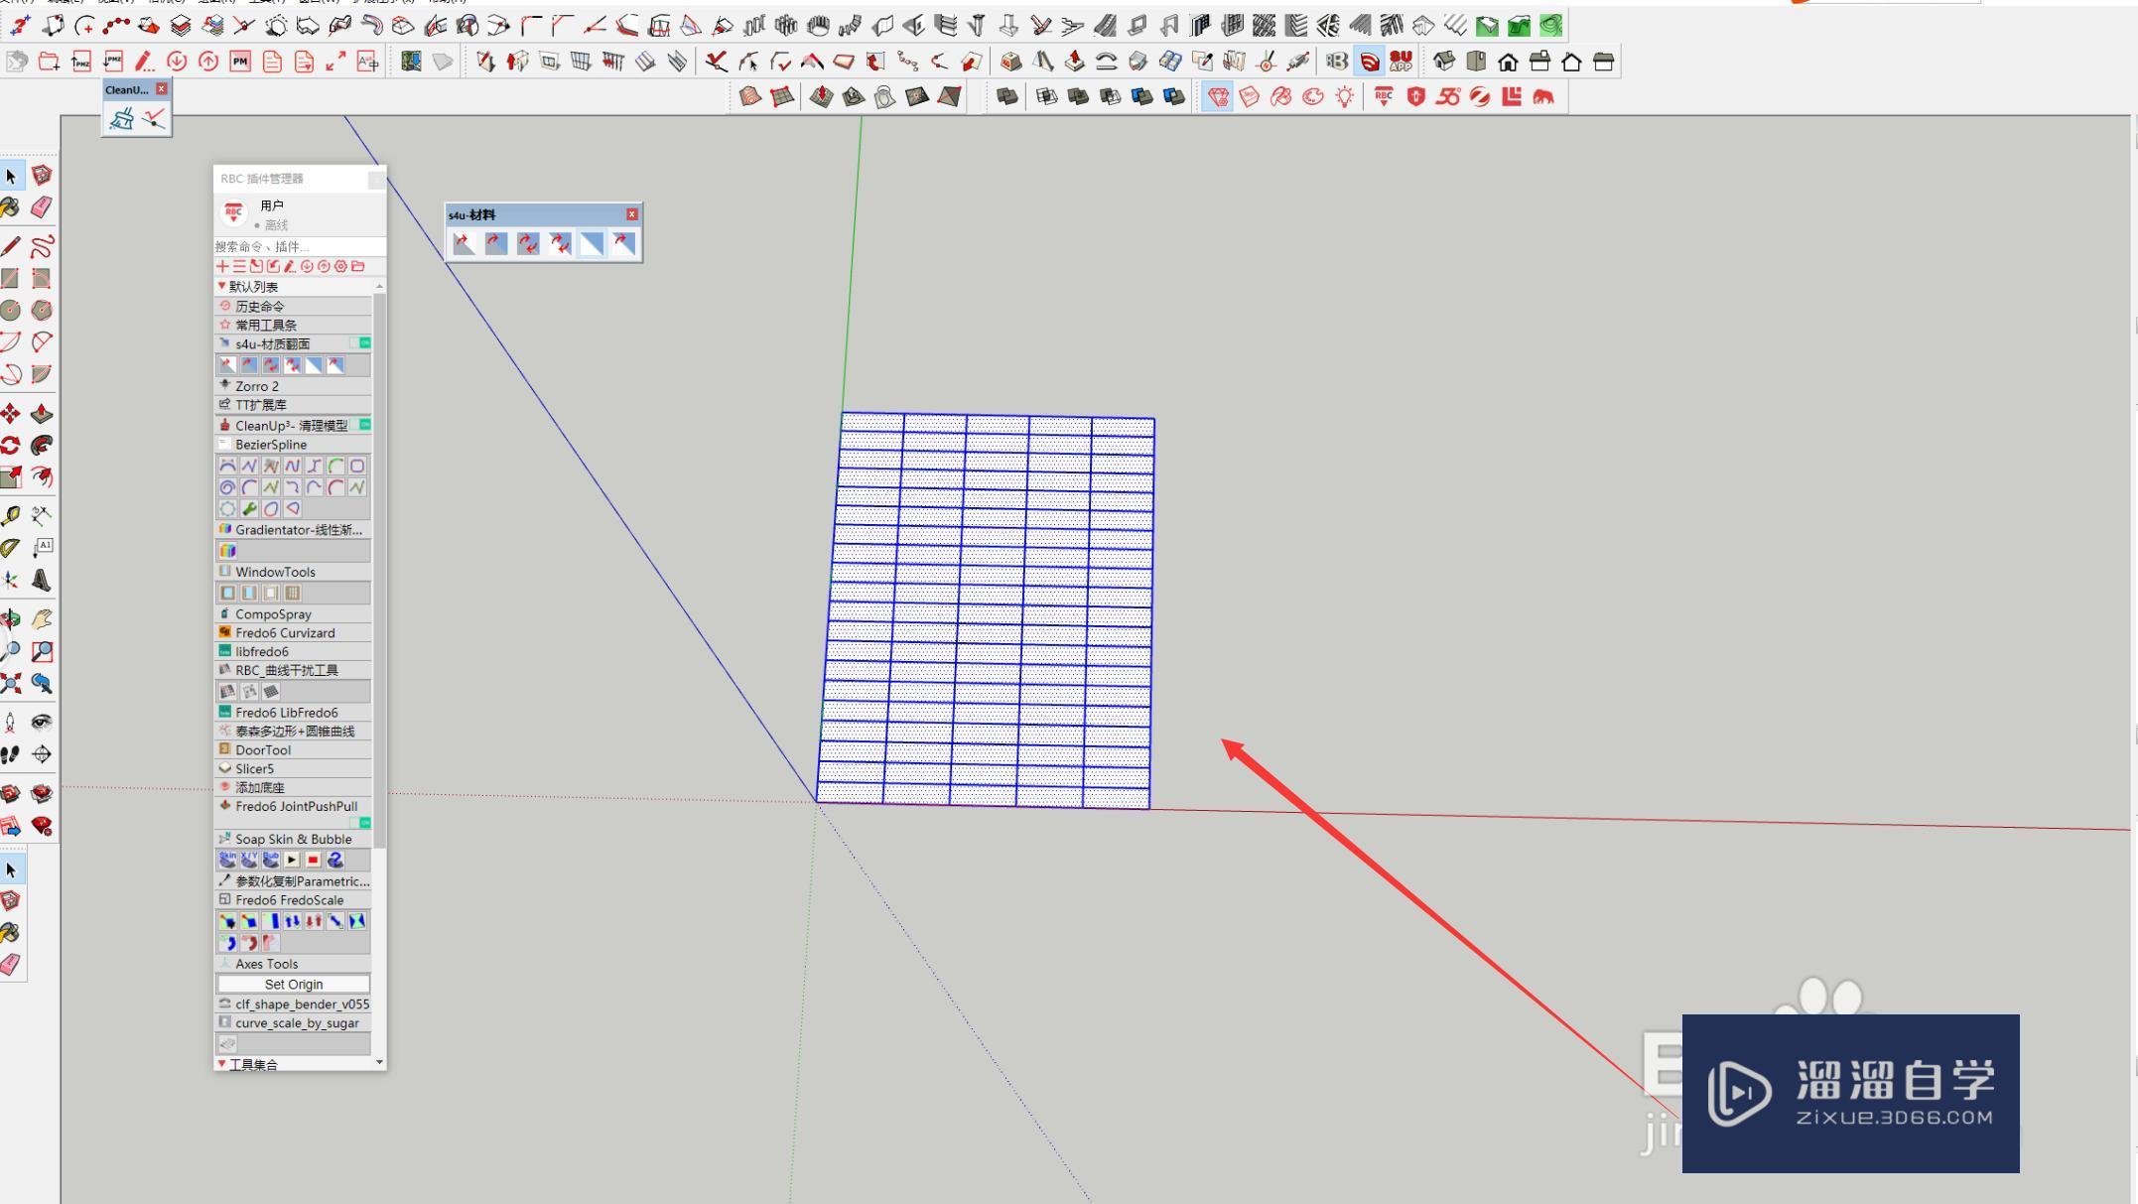
Task: Click last icon in s4u-材料 toolbar
Action: coord(622,243)
